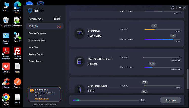Click the Fortect shield logo
The width and height of the screenshot is (189, 108).
30,11
